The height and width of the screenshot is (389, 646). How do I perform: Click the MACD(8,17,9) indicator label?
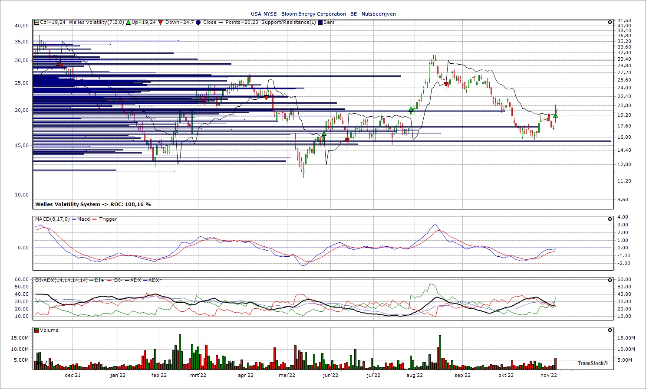coord(52,219)
